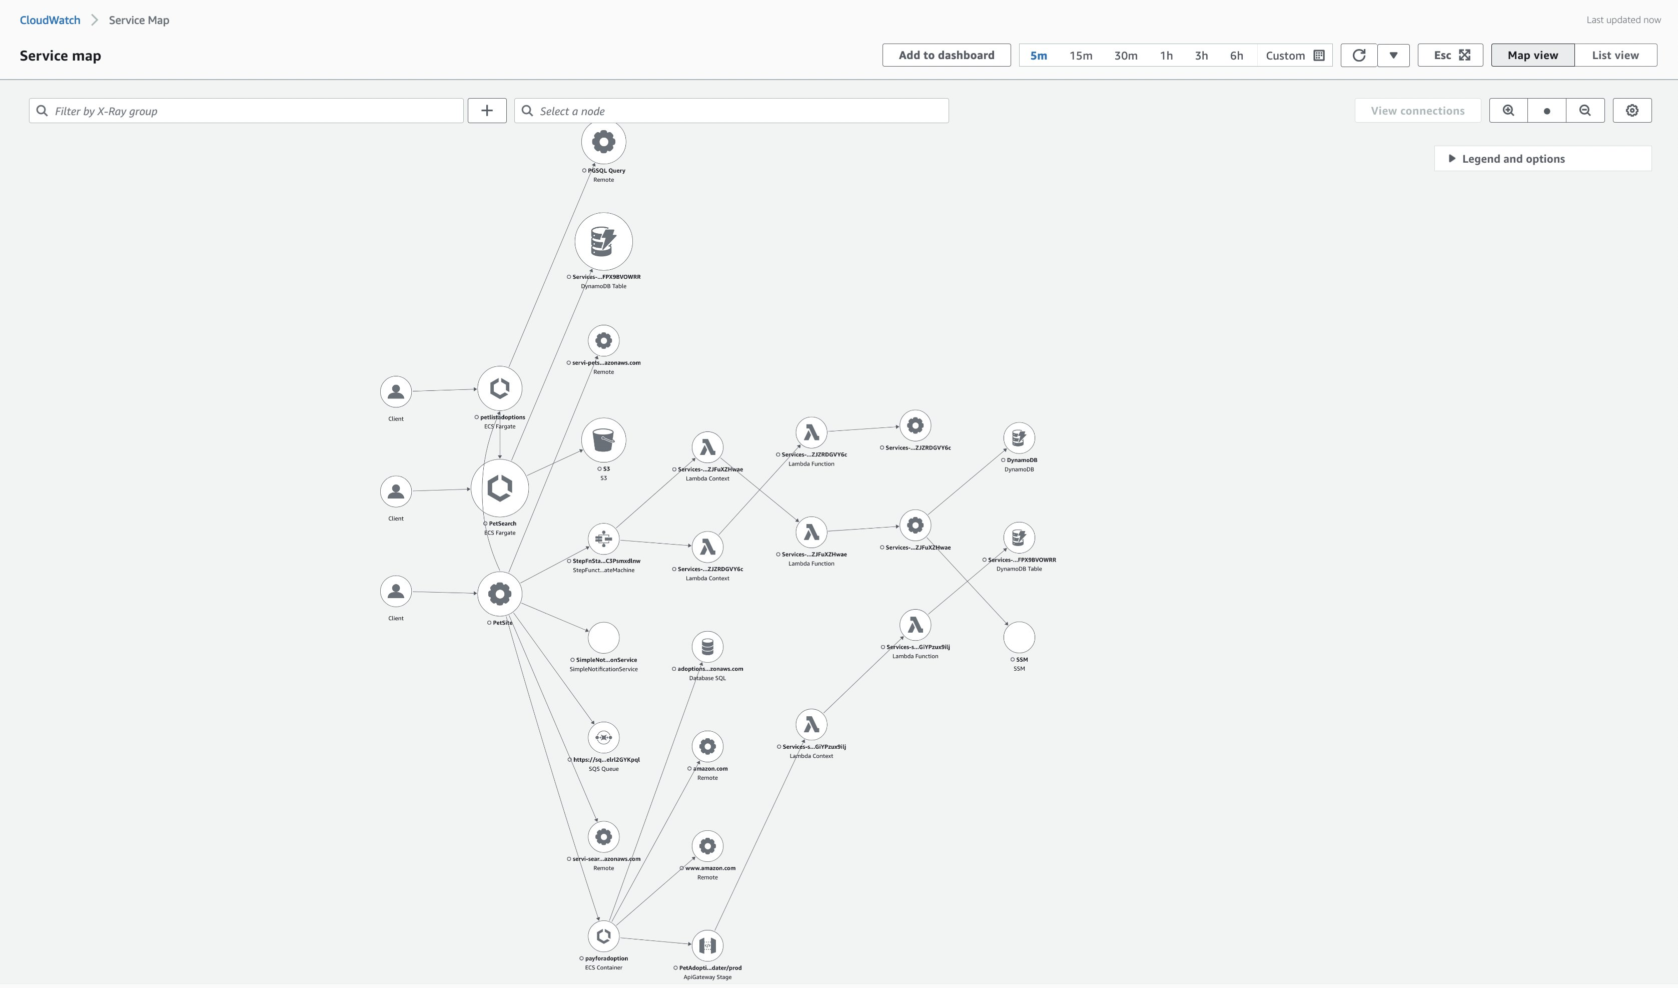Open the CloudWatch breadcrumb link
The image size is (1678, 988).
(49, 20)
